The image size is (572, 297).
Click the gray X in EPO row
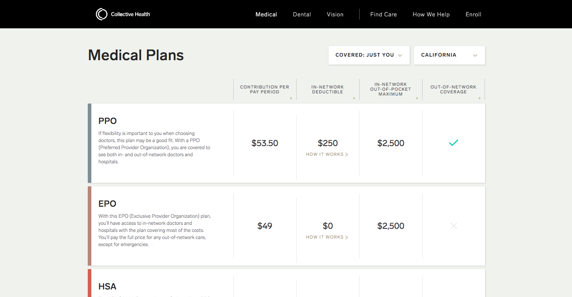point(454,226)
